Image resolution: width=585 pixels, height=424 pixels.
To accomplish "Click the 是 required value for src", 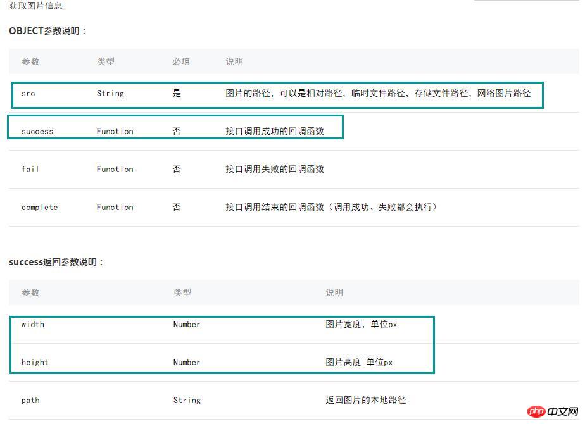I will coord(177,93).
